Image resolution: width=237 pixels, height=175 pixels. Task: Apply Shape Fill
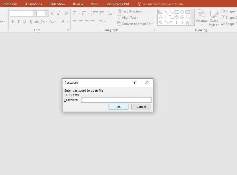(229, 11)
